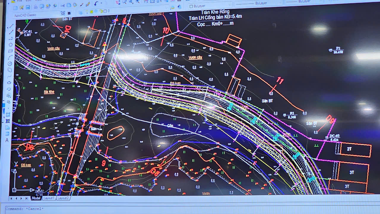Screen dimensions: 380x214
Task: Select the Arc draw tool
Action: (x=10, y=57)
